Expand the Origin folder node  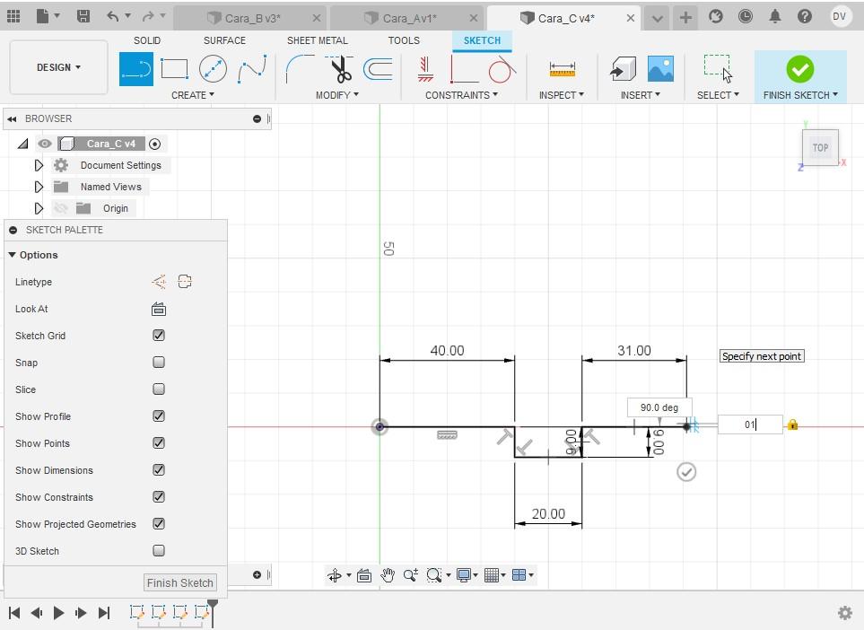39,208
